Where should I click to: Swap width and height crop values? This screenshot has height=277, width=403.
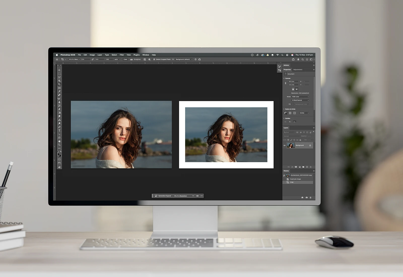(x=93, y=59)
